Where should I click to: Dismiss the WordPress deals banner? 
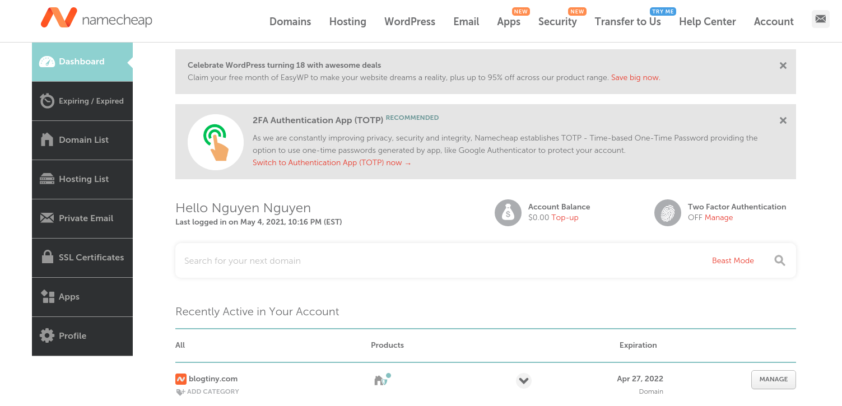click(x=783, y=66)
